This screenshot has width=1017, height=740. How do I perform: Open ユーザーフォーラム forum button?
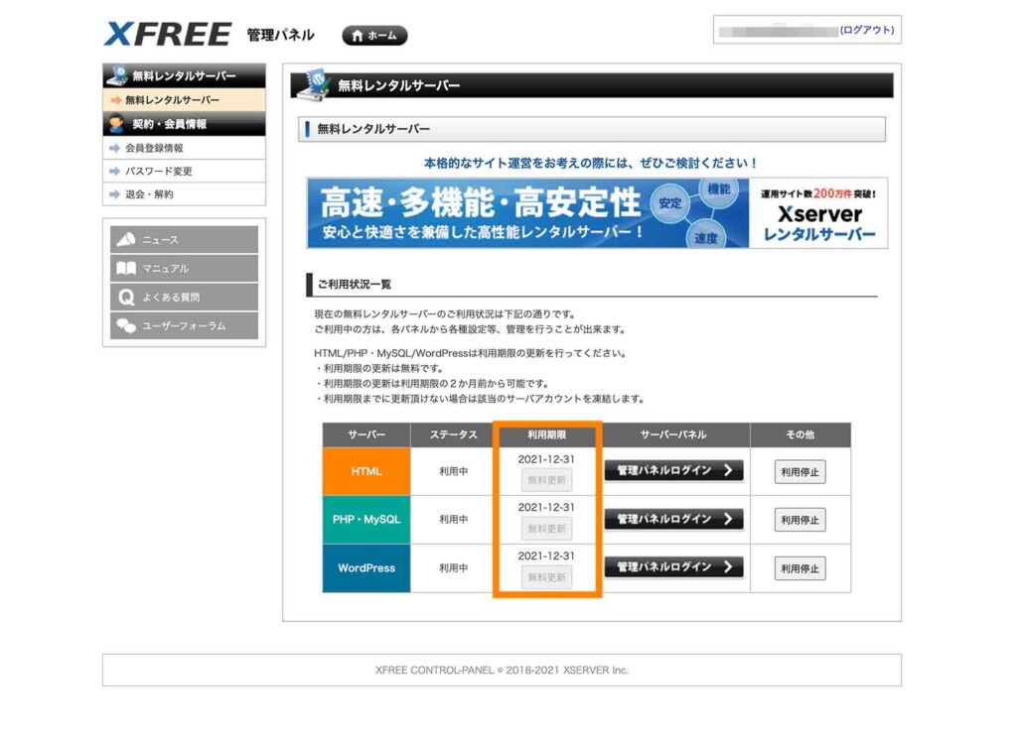point(184,325)
